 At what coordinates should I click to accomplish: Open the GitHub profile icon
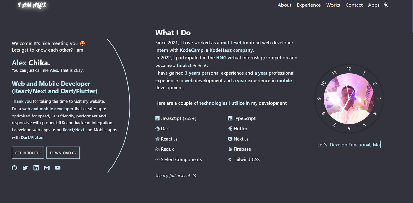(15, 168)
